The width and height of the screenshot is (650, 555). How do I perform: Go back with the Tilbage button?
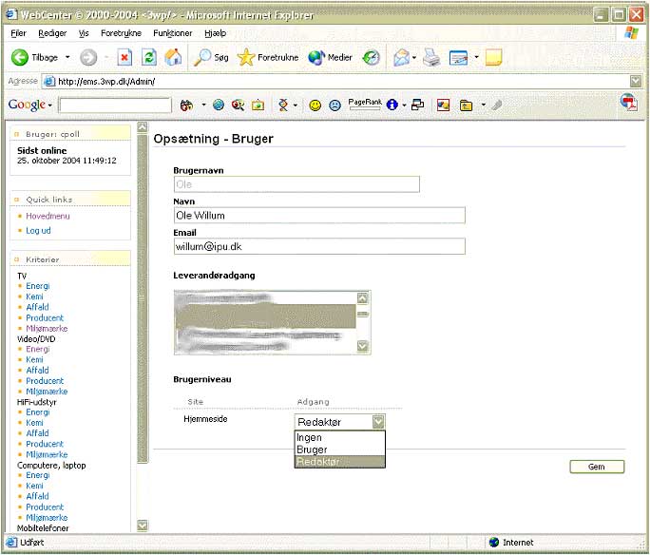35,58
